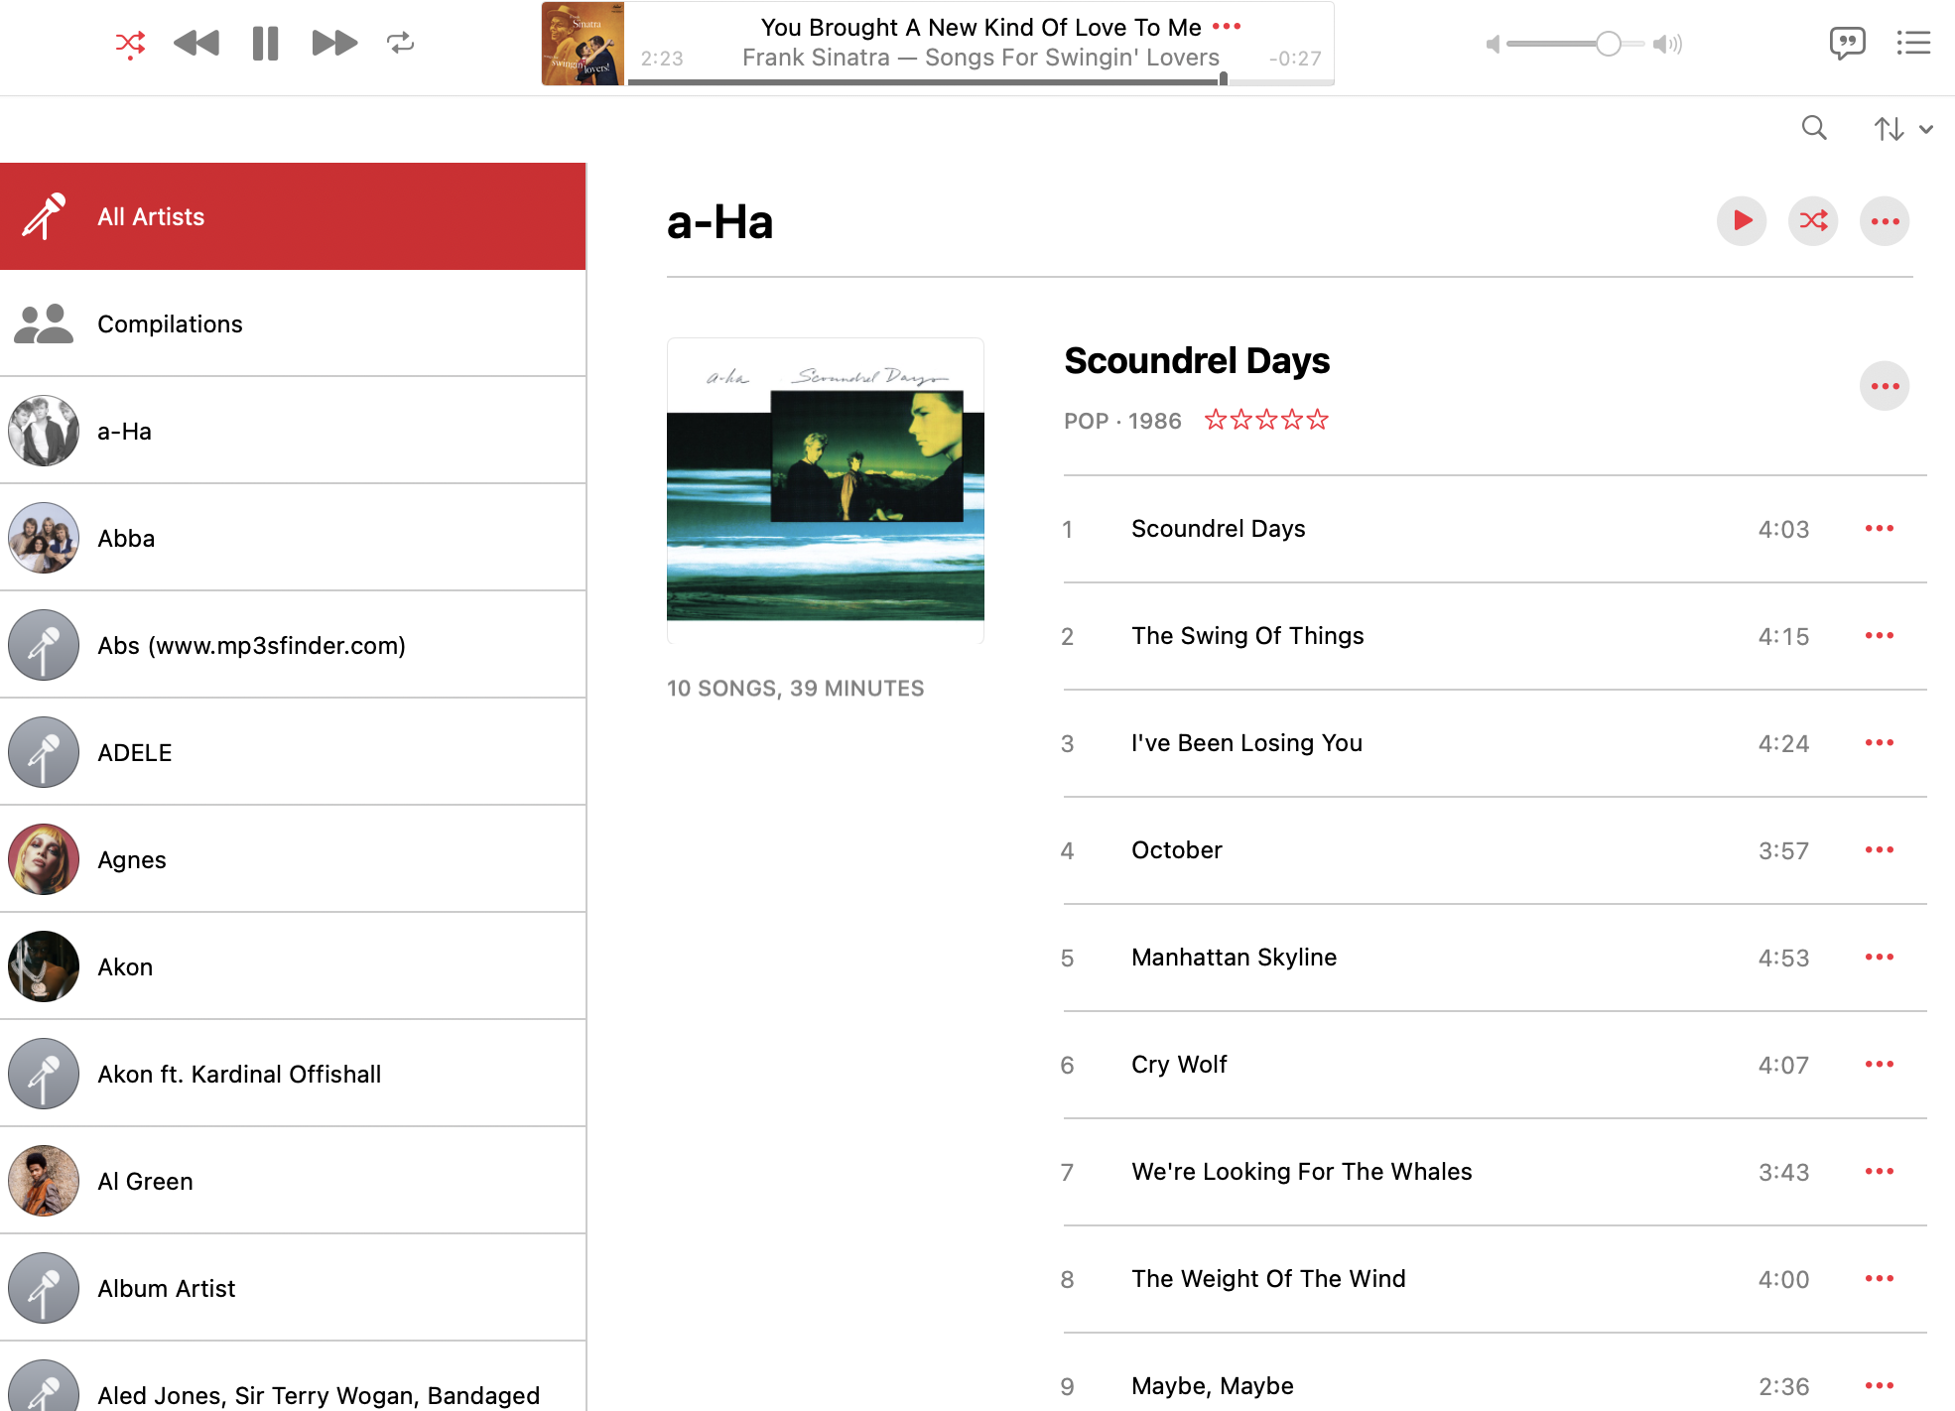Select Compilations in the sidebar
The height and width of the screenshot is (1411, 1955).
293,323
